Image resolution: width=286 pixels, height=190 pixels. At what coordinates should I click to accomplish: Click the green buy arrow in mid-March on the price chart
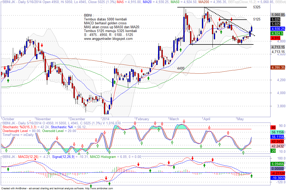tap(181, 50)
